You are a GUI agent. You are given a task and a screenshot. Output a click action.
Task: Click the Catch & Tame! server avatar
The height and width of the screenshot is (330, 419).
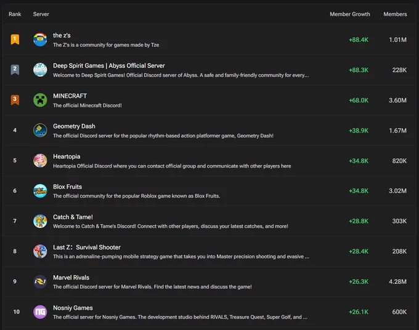tap(40, 221)
